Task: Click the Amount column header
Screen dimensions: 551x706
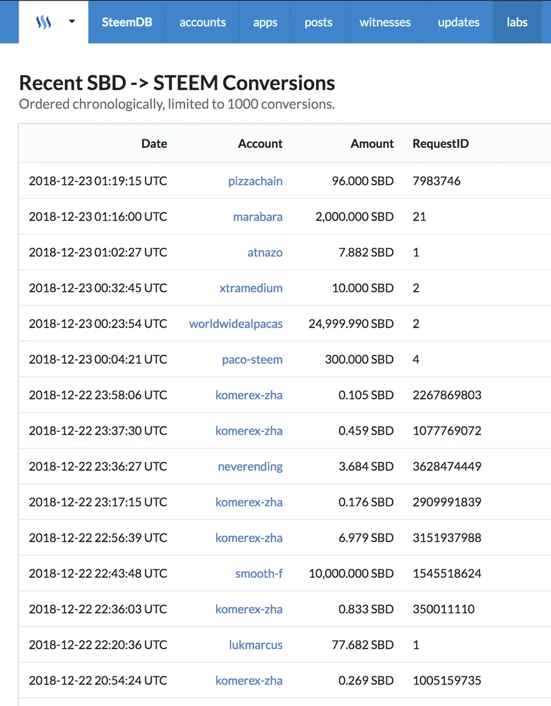Action: click(372, 143)
